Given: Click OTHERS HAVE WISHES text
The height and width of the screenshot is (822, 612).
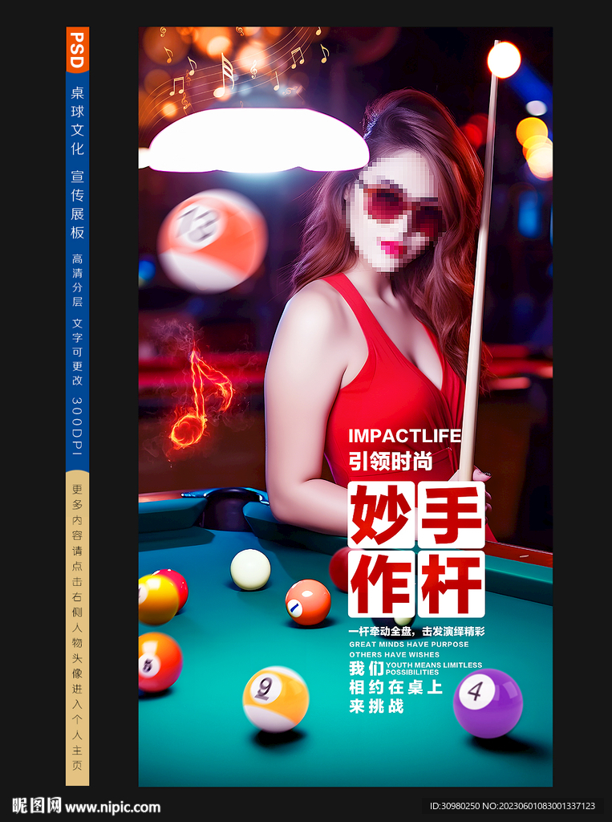Looking at the screenshot, I should (x=395, y=655).
